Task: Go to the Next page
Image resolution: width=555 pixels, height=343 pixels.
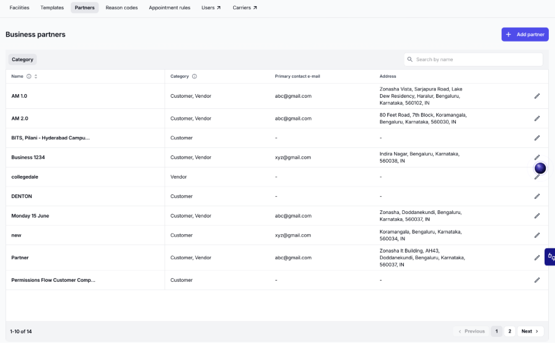Action: [530, 331]
